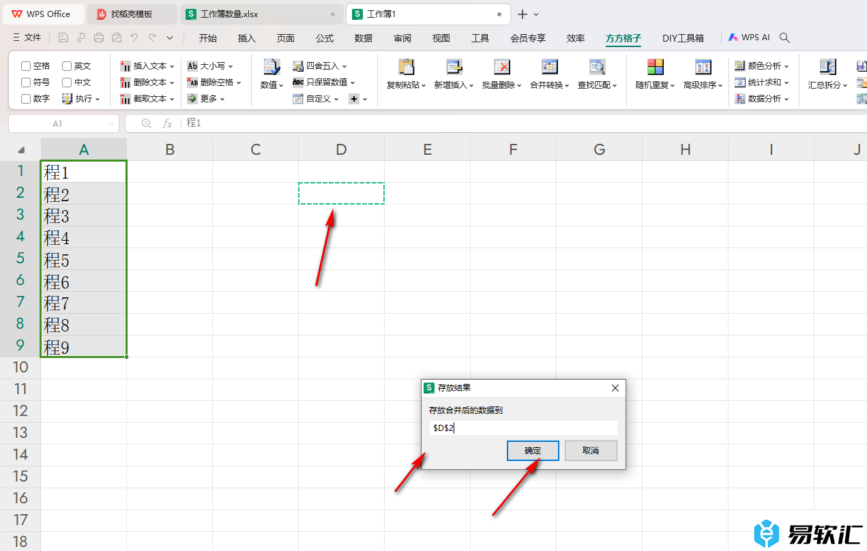867x551 pixels.
Task: Switch to the DIY工具箱 ribbon tab
Action: (684, 38)
